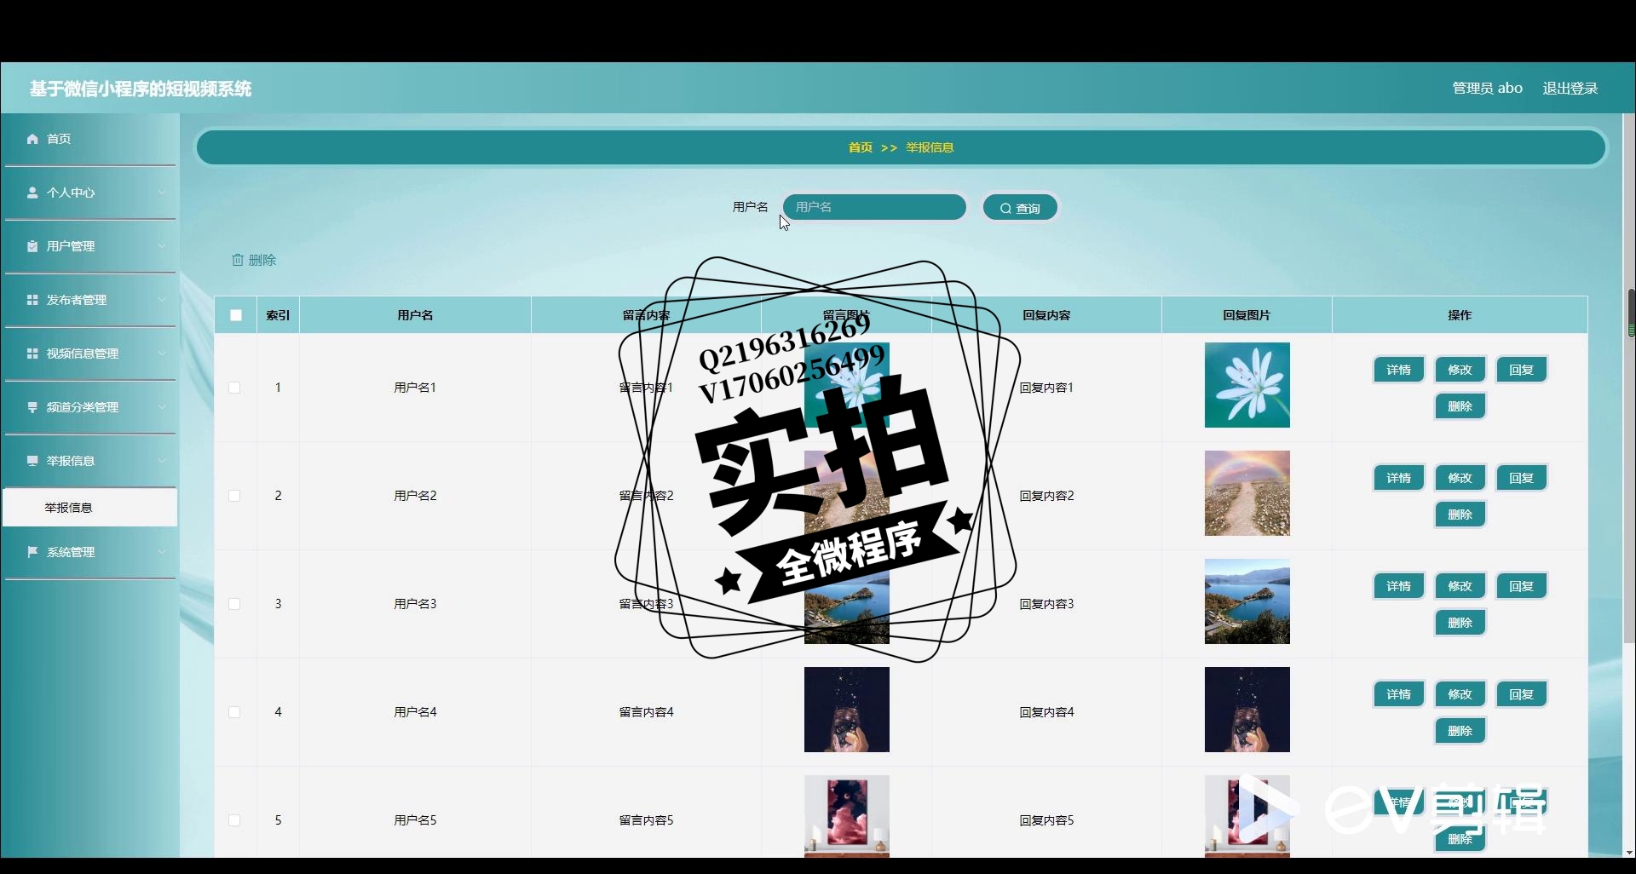This screenshot has width=1636, height=874.
Task: Click cell 回复内容2
Action: pos(1046,496)
